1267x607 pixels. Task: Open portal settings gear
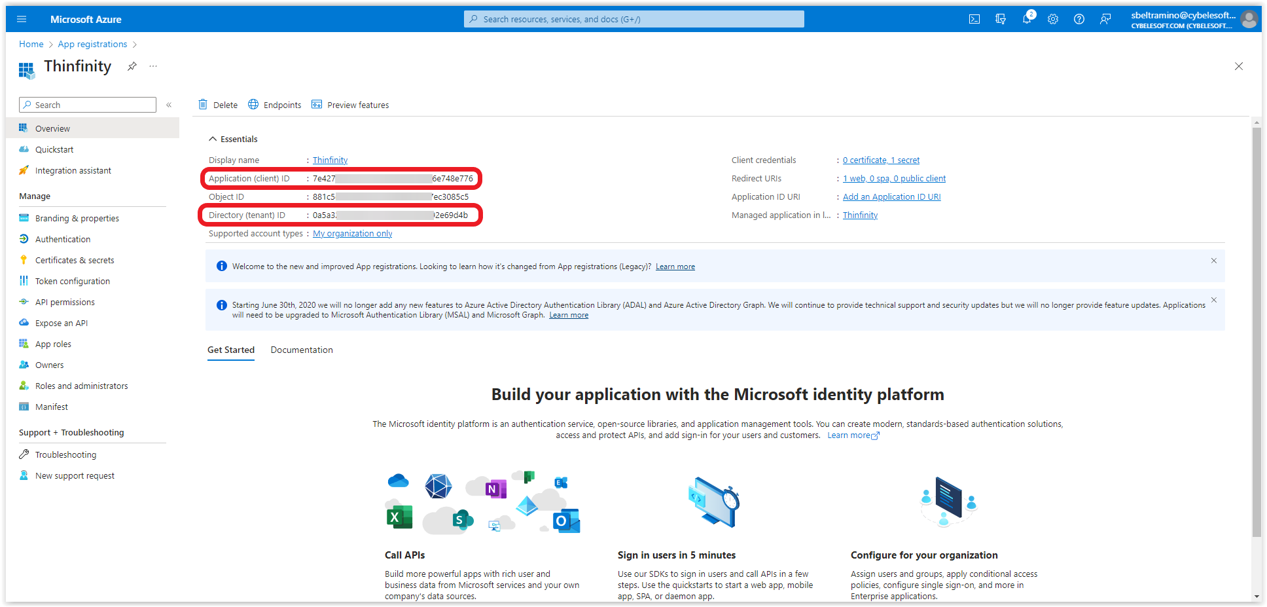click(x=1053, y=19)
